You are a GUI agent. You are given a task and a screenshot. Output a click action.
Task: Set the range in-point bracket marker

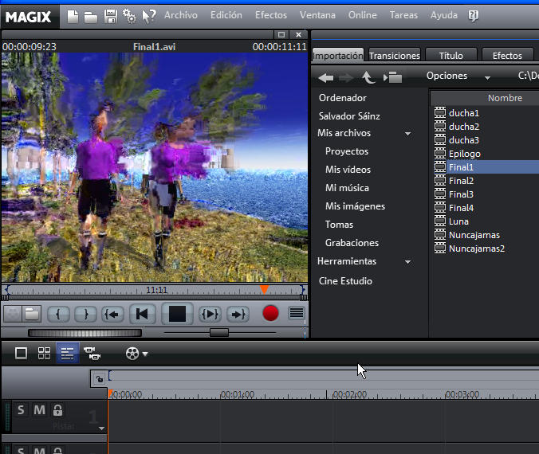coord(59,314)
